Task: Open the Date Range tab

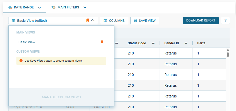Action: coord(24,7)
